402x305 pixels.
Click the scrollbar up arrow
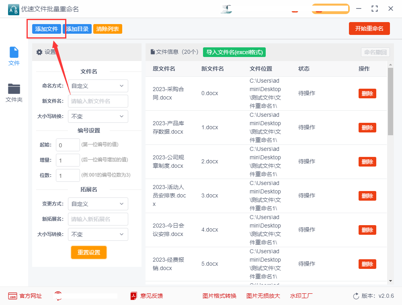[390, 65]
